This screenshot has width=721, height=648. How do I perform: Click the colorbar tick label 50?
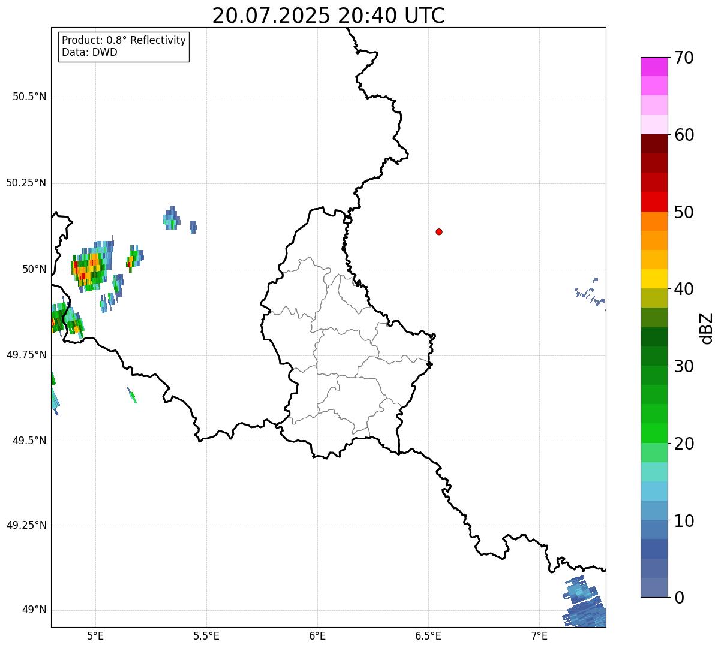coord(684,212)
